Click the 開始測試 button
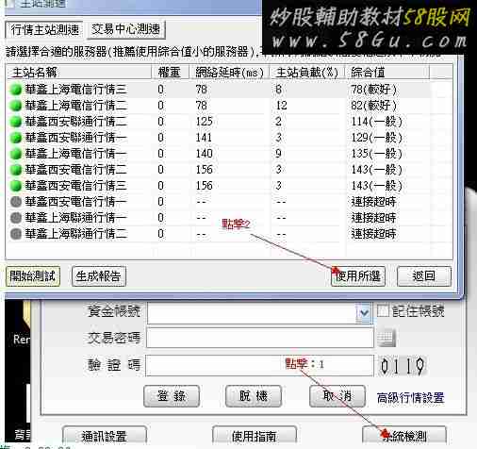 click(33, 276)
